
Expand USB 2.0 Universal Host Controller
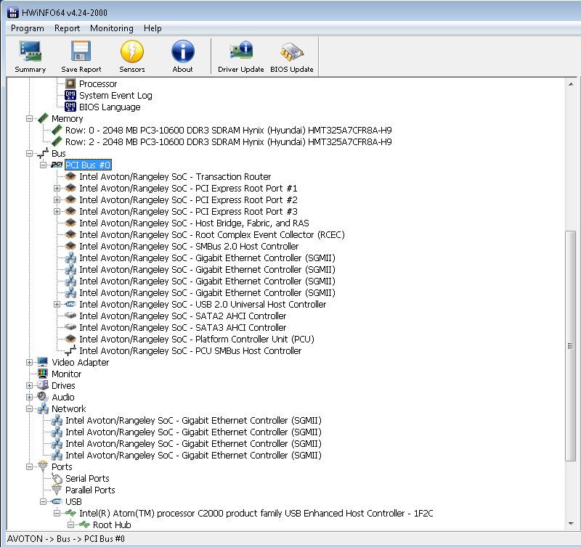(57, 305)
